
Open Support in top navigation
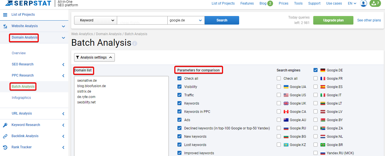(314, 3)
